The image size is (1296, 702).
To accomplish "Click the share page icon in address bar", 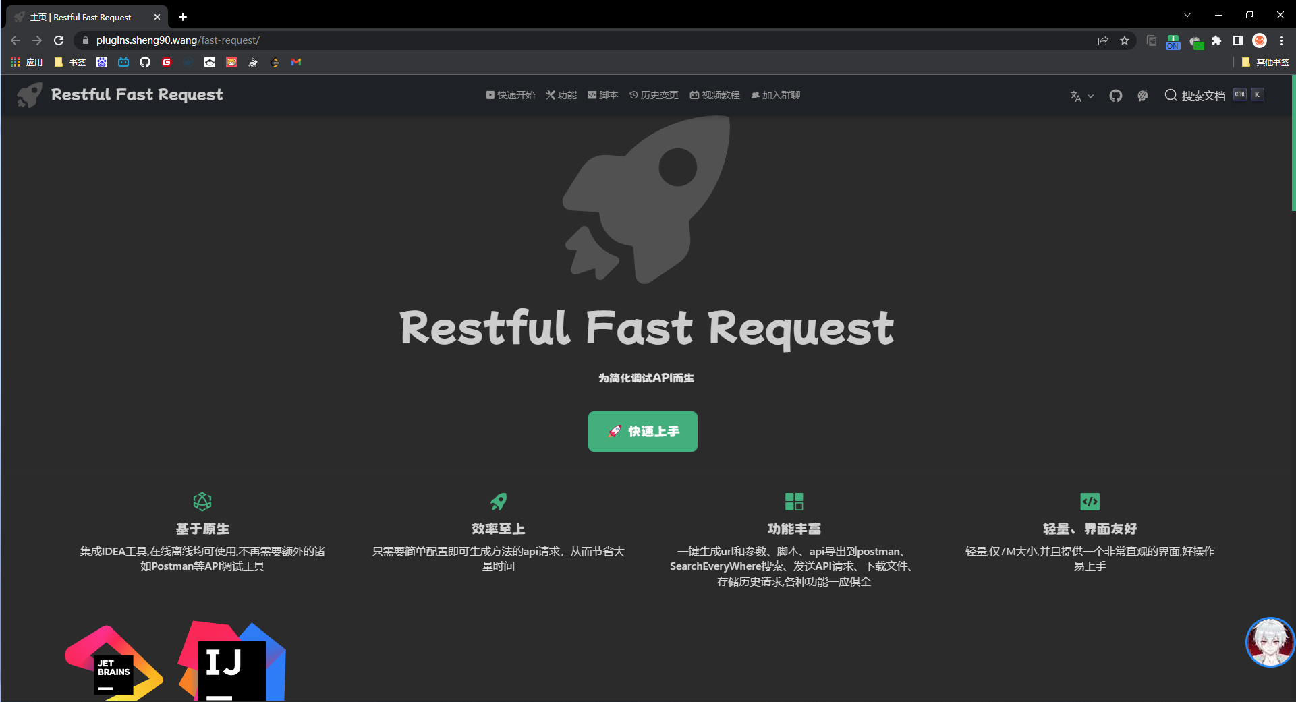I will coord(1103,40).
